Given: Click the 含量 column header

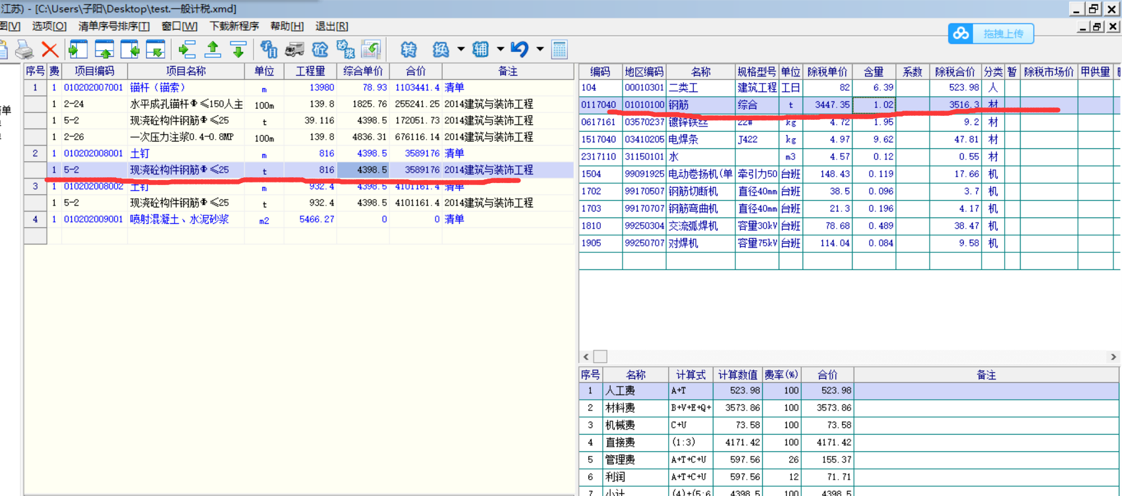Looking at the screenshot, I should pos(874,72).
